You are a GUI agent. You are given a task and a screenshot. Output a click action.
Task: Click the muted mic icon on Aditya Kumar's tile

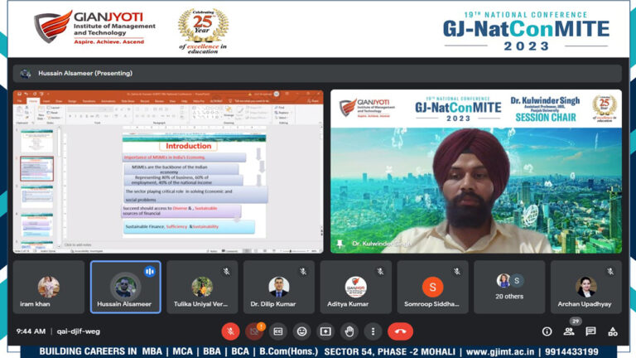click(380, 271)
